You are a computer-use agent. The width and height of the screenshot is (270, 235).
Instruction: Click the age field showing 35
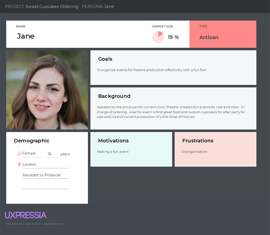coord(52,154)
